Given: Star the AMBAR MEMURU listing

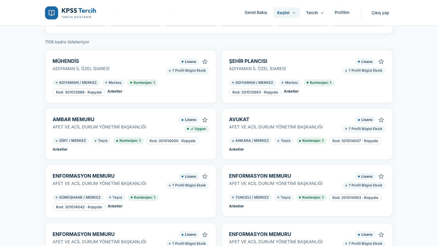Looking at the screenshot, I should tap(205, 120).
